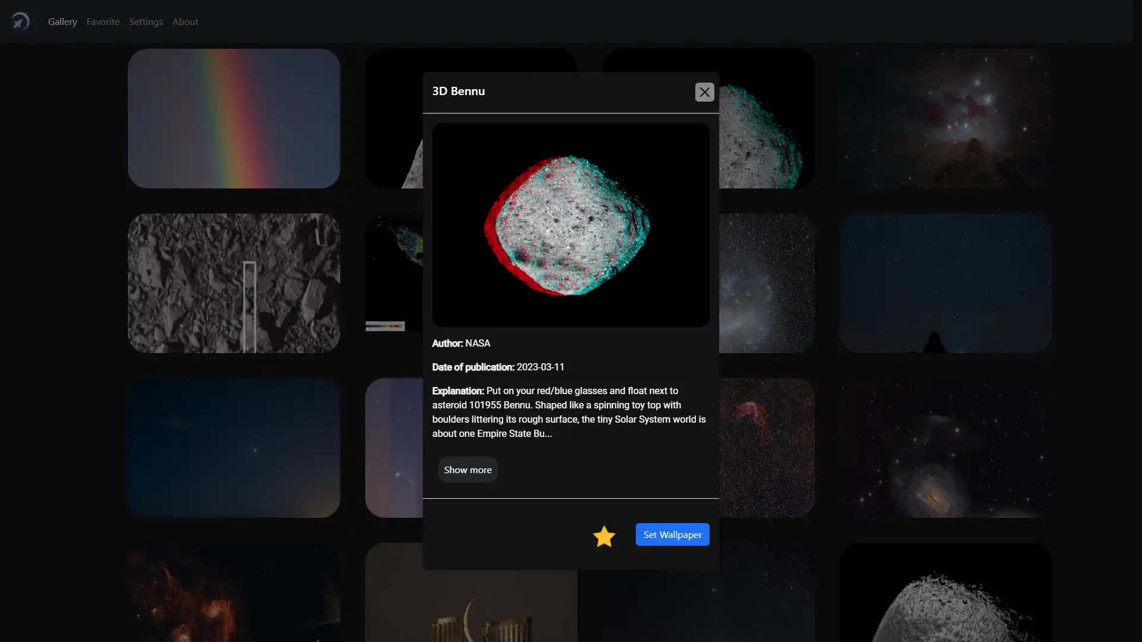Click the Gallery navigation menu item
This screenshot has height=642, width=1142.
62,21
